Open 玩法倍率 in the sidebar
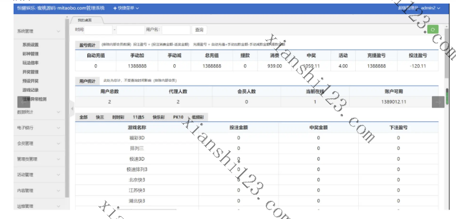This screenshot has width=456, height=219. 31,63
